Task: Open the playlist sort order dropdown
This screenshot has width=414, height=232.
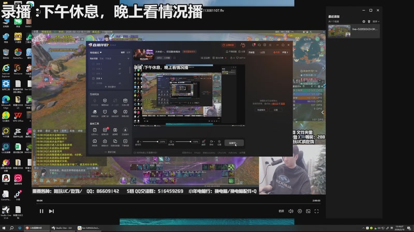Action: click(376, 22)
